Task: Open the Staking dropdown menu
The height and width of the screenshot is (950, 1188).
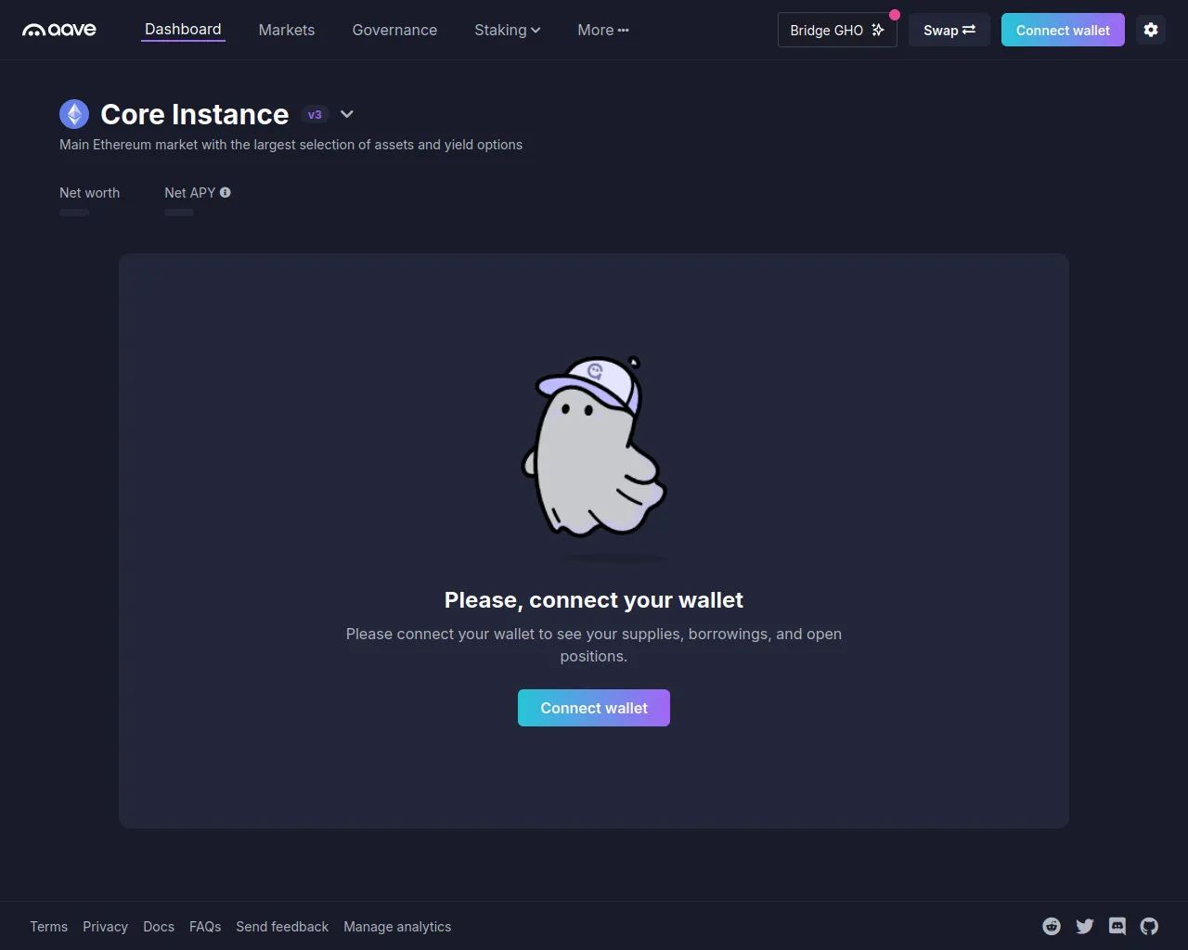Action: [508, 30]
